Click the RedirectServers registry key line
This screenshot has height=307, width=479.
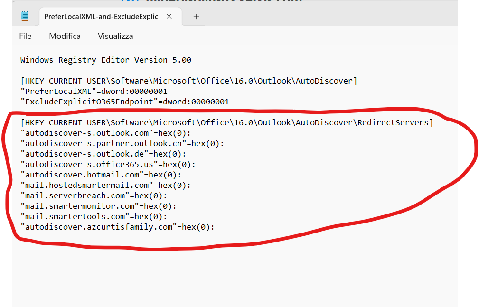226,123
